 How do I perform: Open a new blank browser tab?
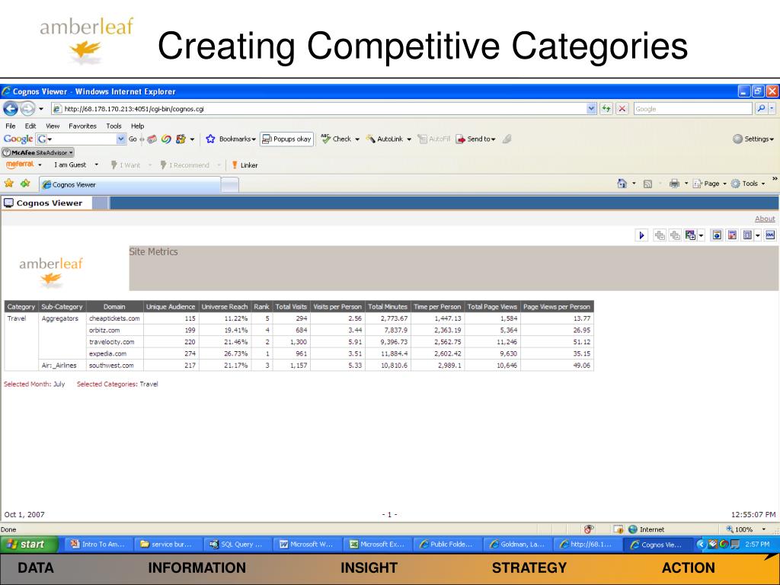point(230,185)
